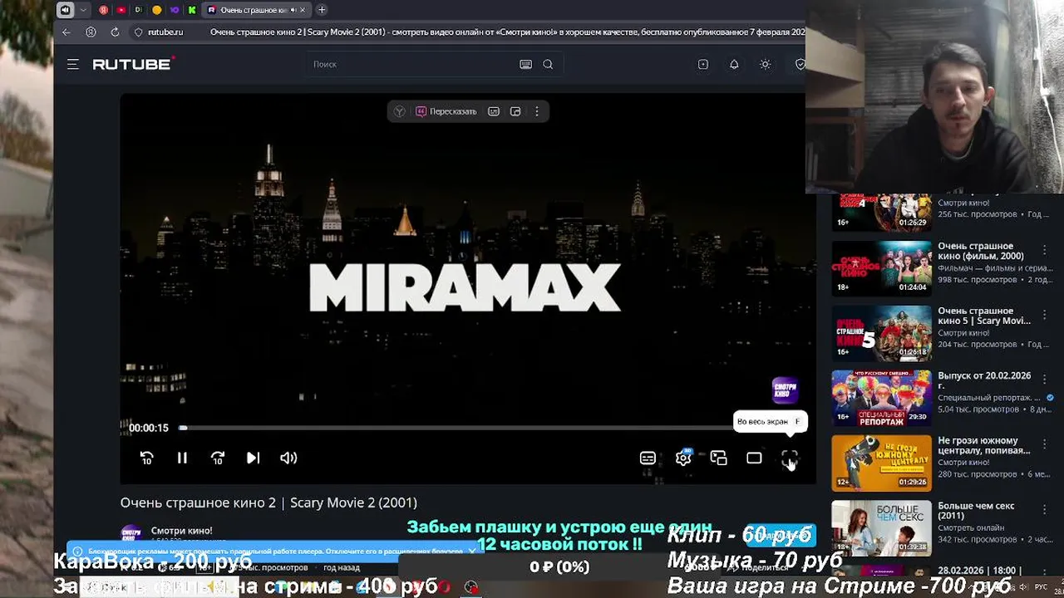Select the Очень страшное кино browser tab
The width and height of the screenshot is (1064, 598).
256,10
